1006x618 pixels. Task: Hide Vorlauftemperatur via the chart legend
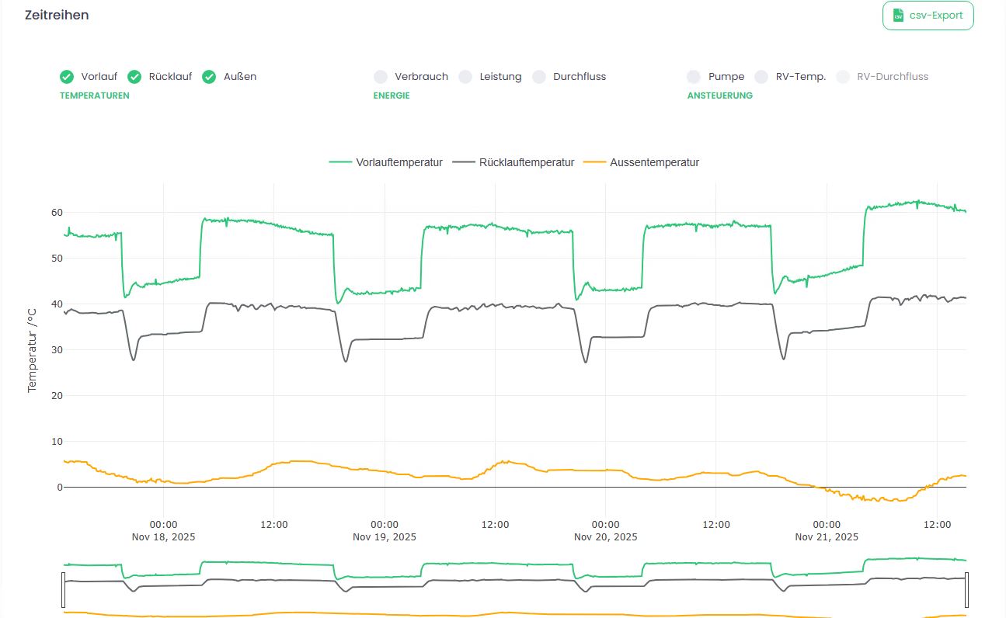(386, 162)
